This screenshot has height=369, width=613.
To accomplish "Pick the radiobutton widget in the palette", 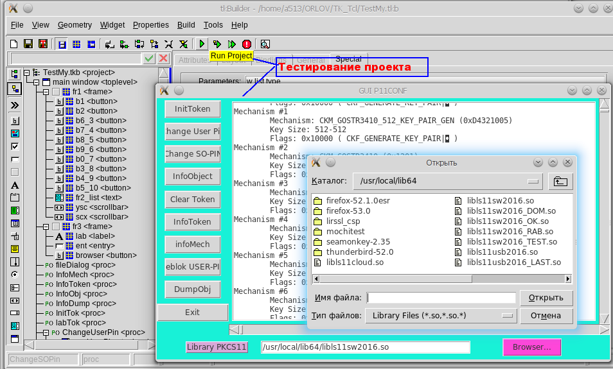I will [15, 275].
